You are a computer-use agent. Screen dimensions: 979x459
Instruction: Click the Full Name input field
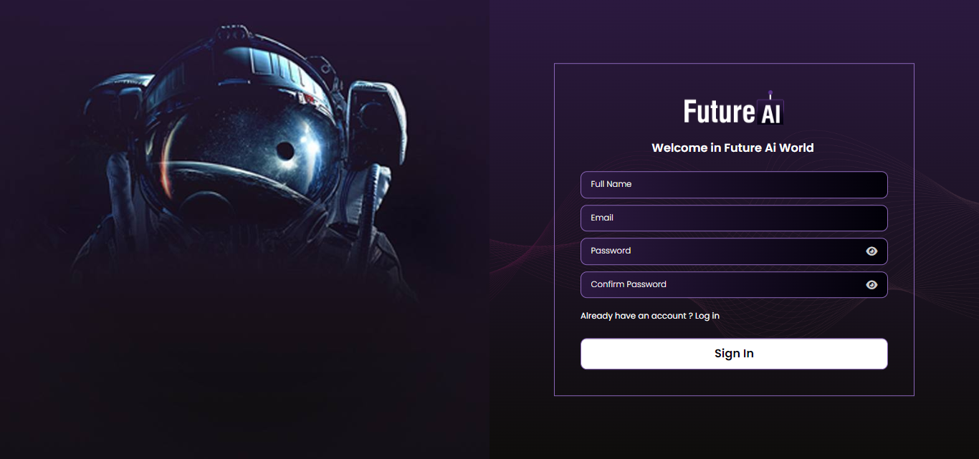coord(733,184)
